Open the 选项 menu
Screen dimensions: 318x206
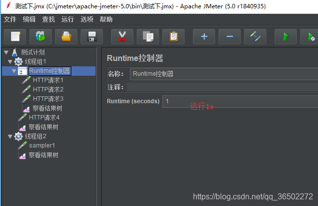87,19
